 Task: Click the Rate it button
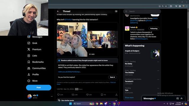tap(112, 77)
